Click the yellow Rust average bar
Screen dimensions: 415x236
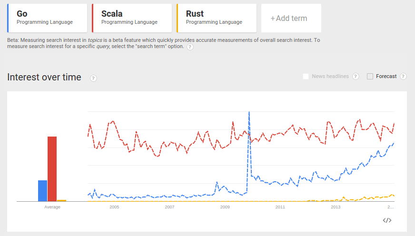coord(62,200)
